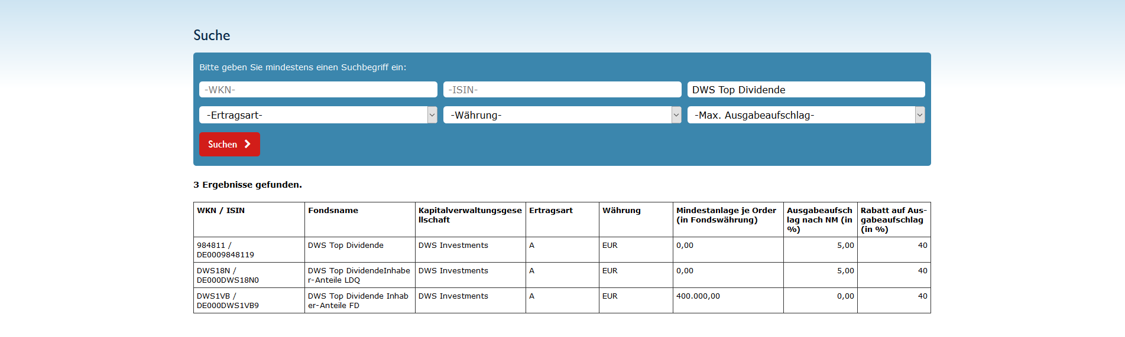
Task: Click the 5,00 Ausgabeaufschlag value in 984811 row
Action: 845,246
